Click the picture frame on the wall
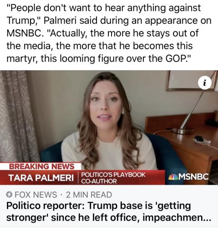 point(192,81)
